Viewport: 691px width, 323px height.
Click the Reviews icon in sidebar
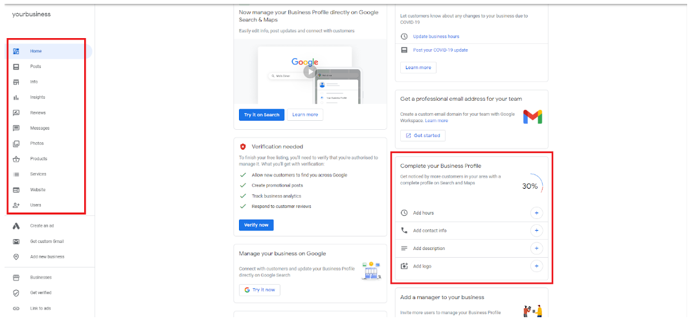coord(16,113)
